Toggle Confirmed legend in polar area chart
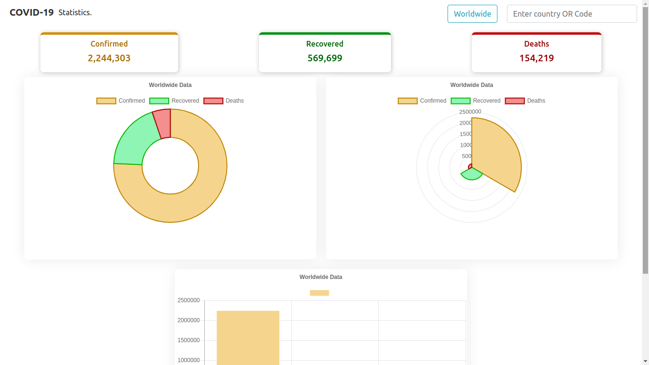 pyautogui.click(x=422, y=101)
